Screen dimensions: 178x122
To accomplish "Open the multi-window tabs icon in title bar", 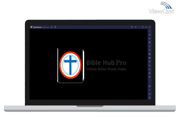I will pos(55,27).
